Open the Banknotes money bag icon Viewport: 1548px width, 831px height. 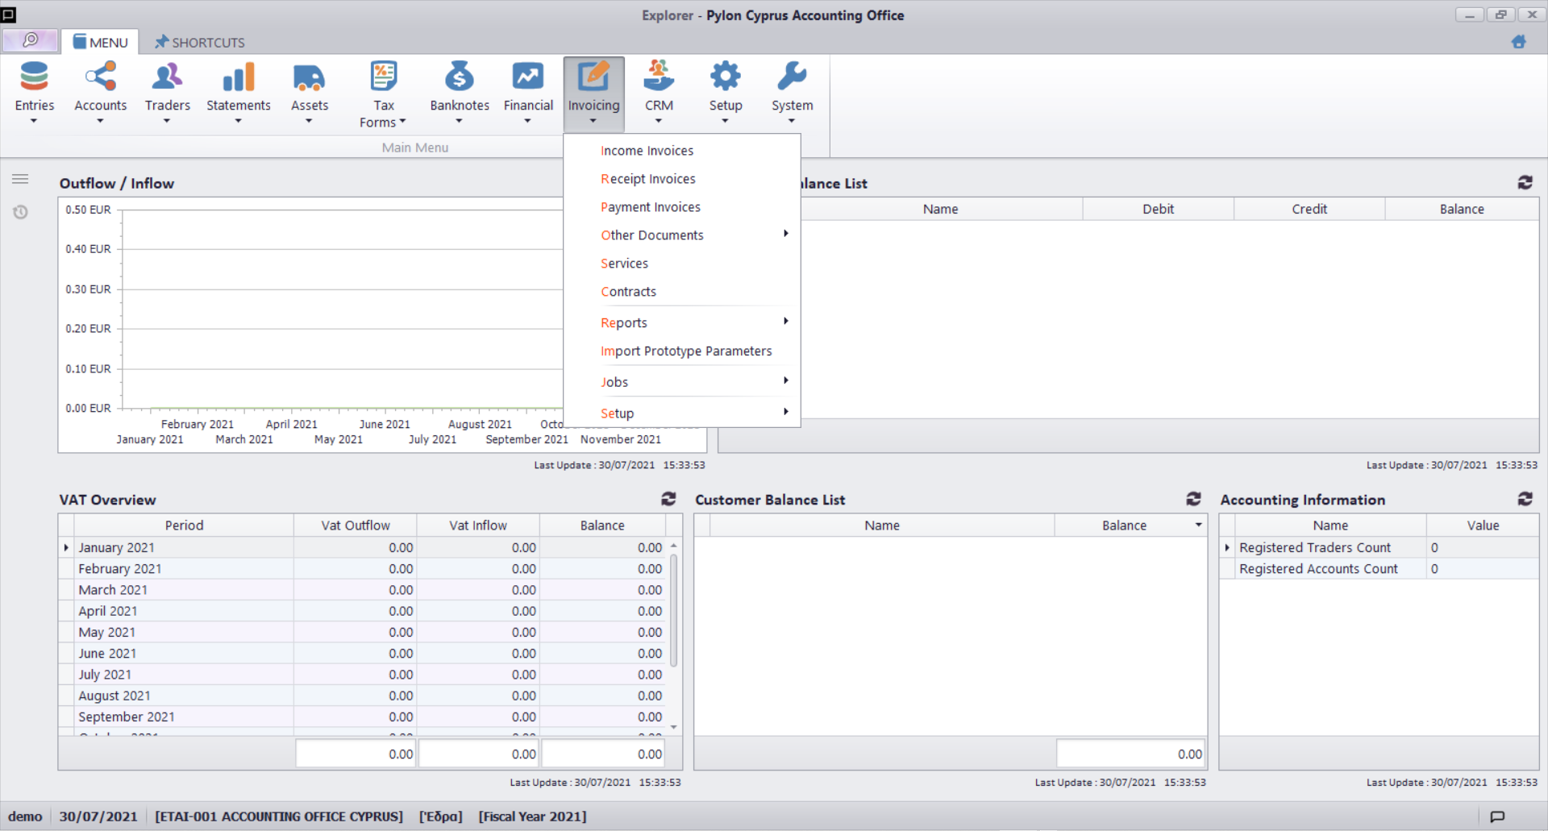pos(459,77)
